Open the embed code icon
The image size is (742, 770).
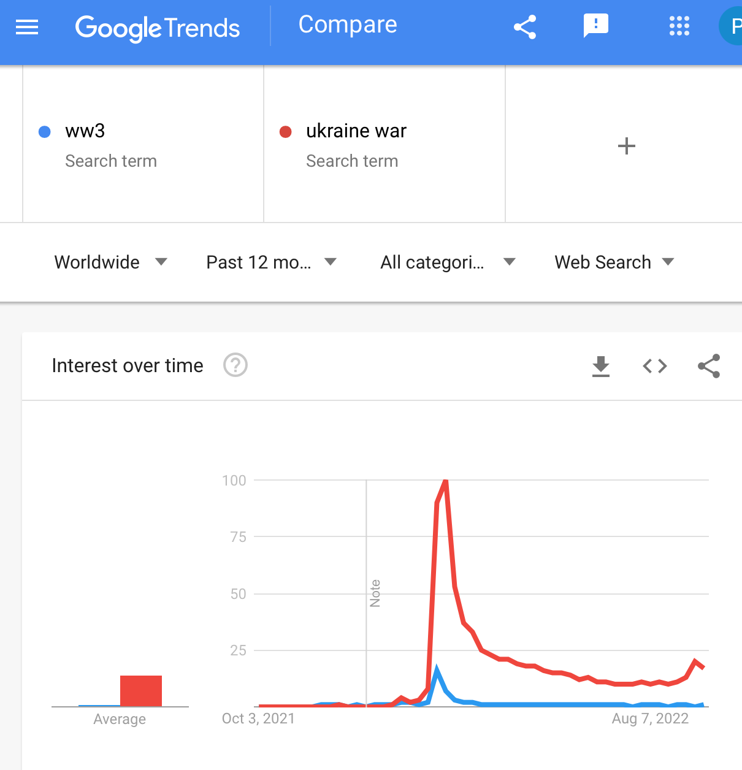coord(655,366)
